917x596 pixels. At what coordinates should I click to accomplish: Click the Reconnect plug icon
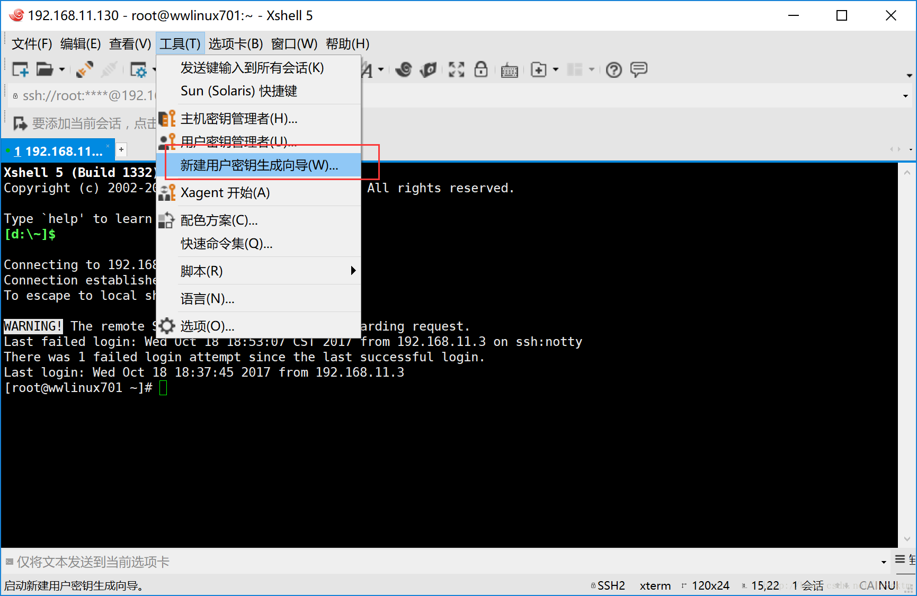point(84,69)
